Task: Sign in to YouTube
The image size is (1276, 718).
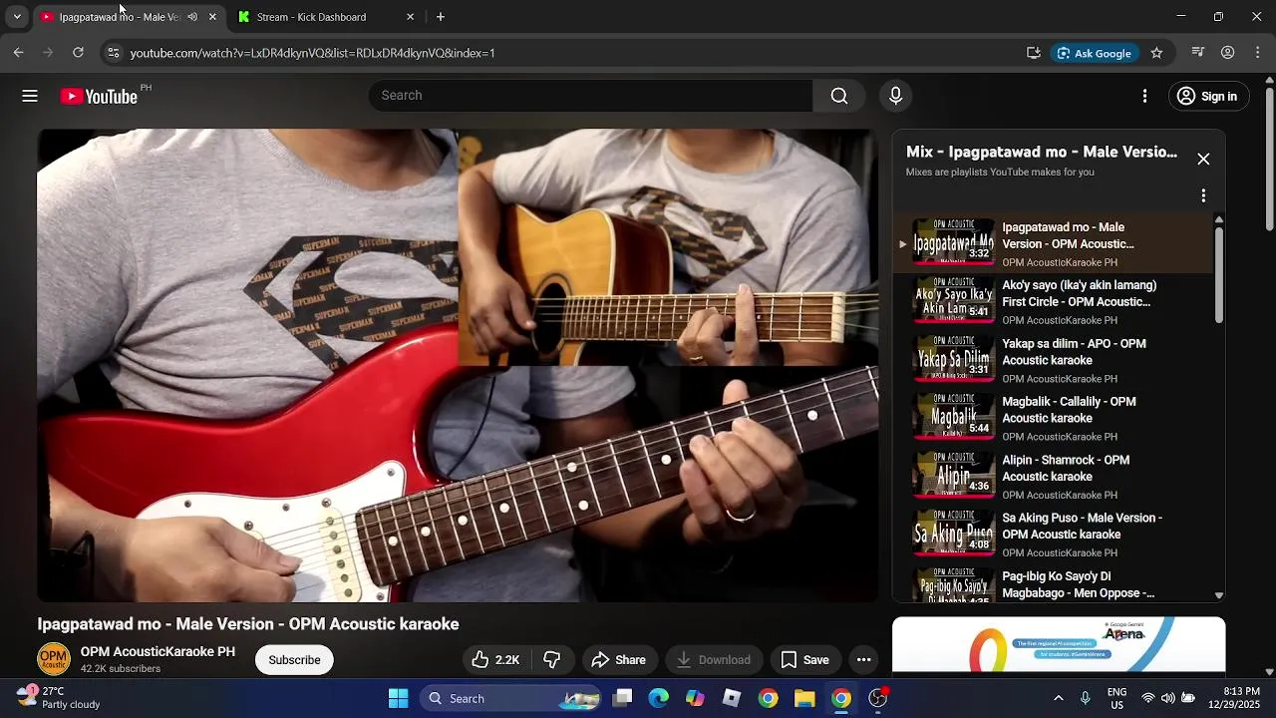Action: click(1207, 96)
